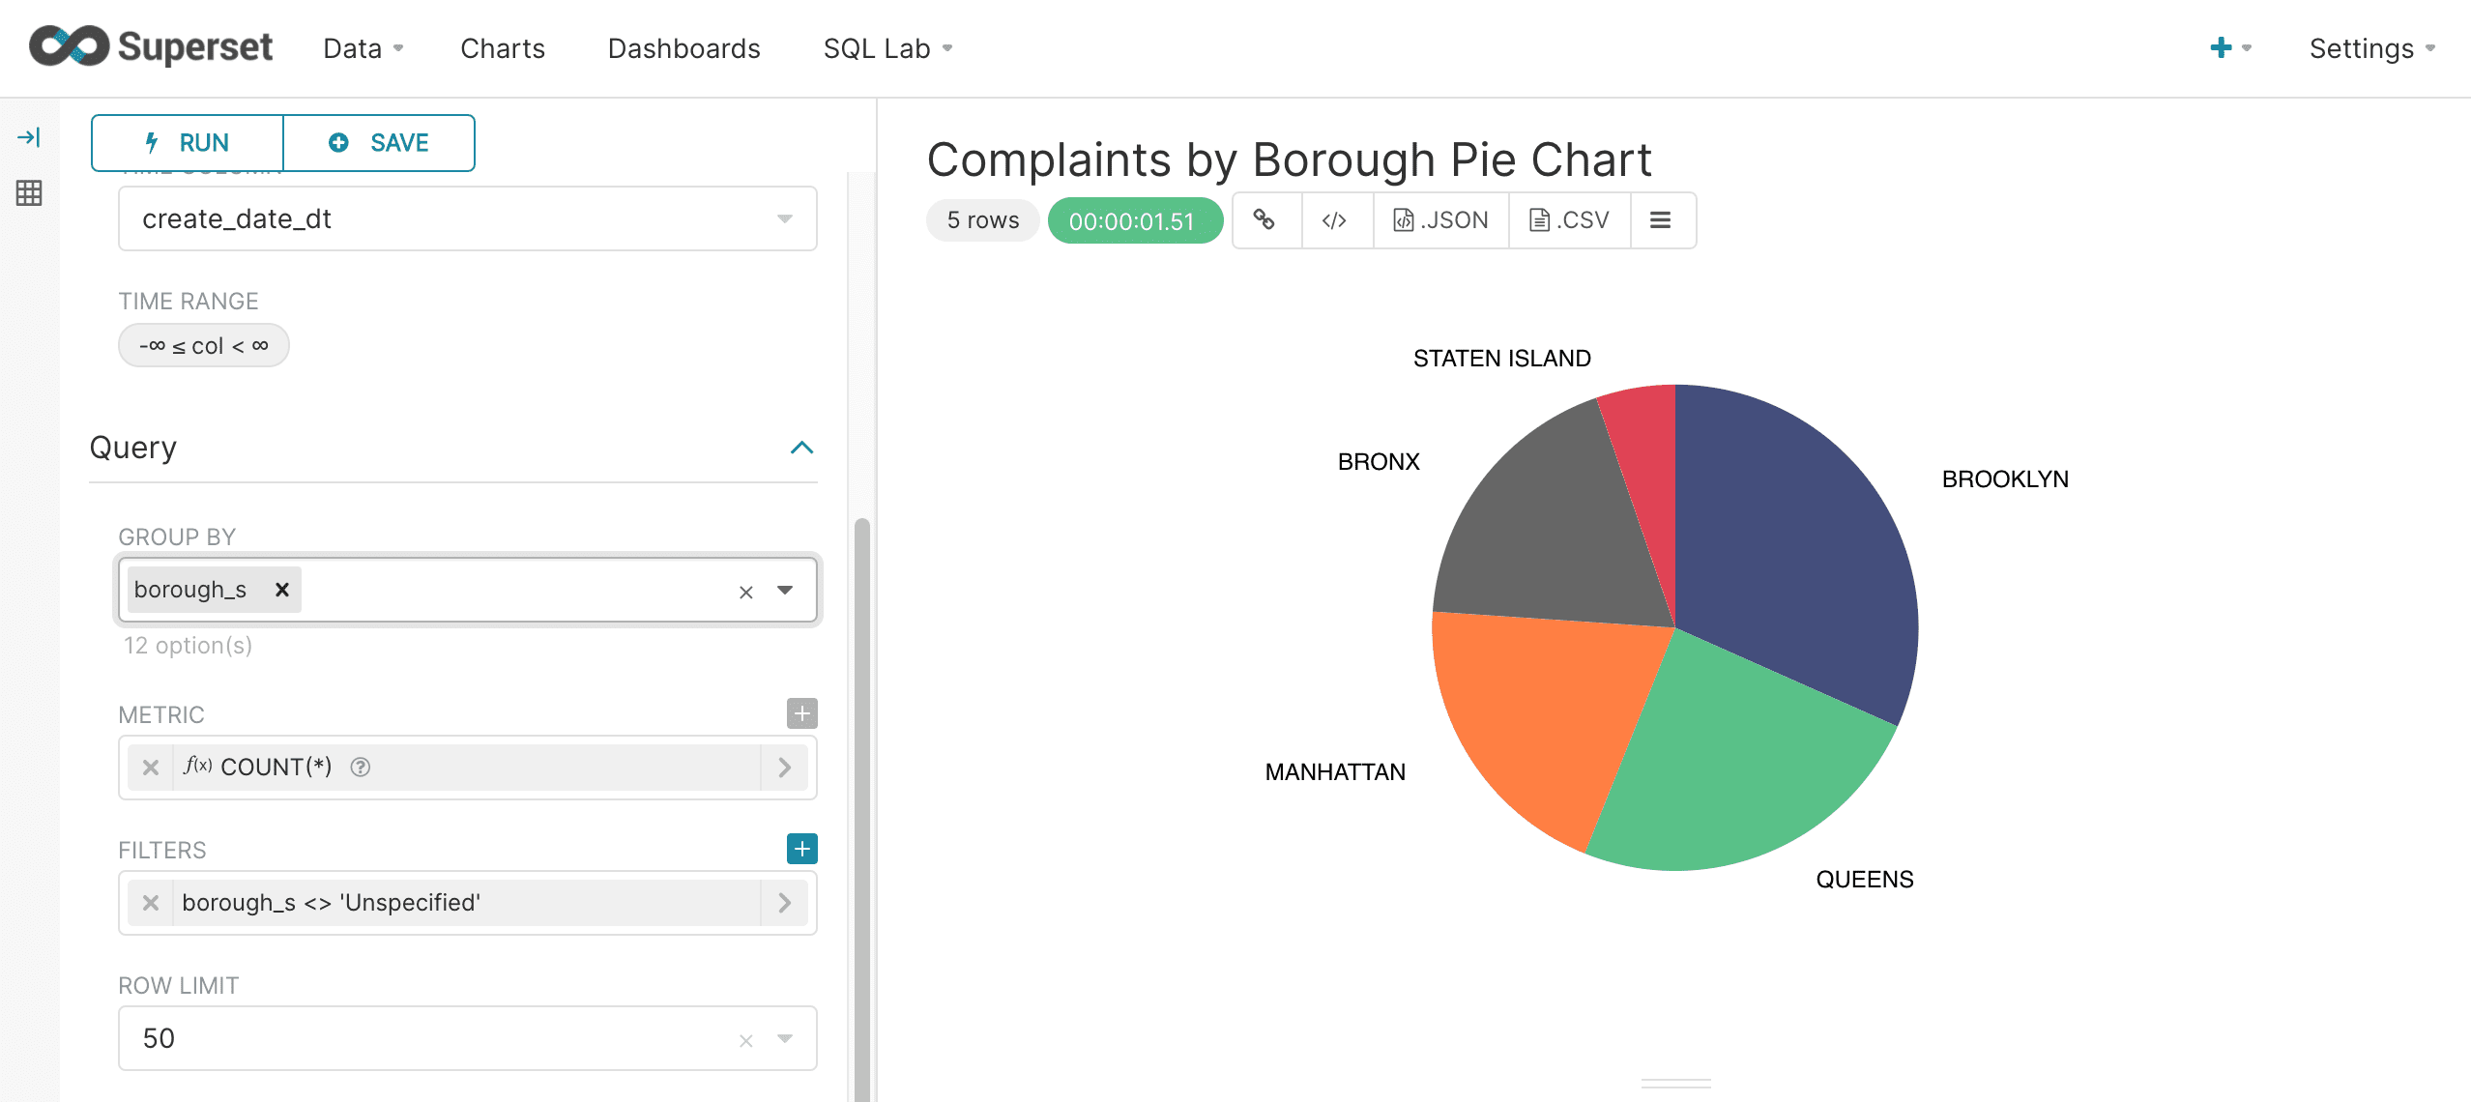2471x1102 pixels.
Task: Click the QUEENS chart label
Action: click(x=1865, y=880)
